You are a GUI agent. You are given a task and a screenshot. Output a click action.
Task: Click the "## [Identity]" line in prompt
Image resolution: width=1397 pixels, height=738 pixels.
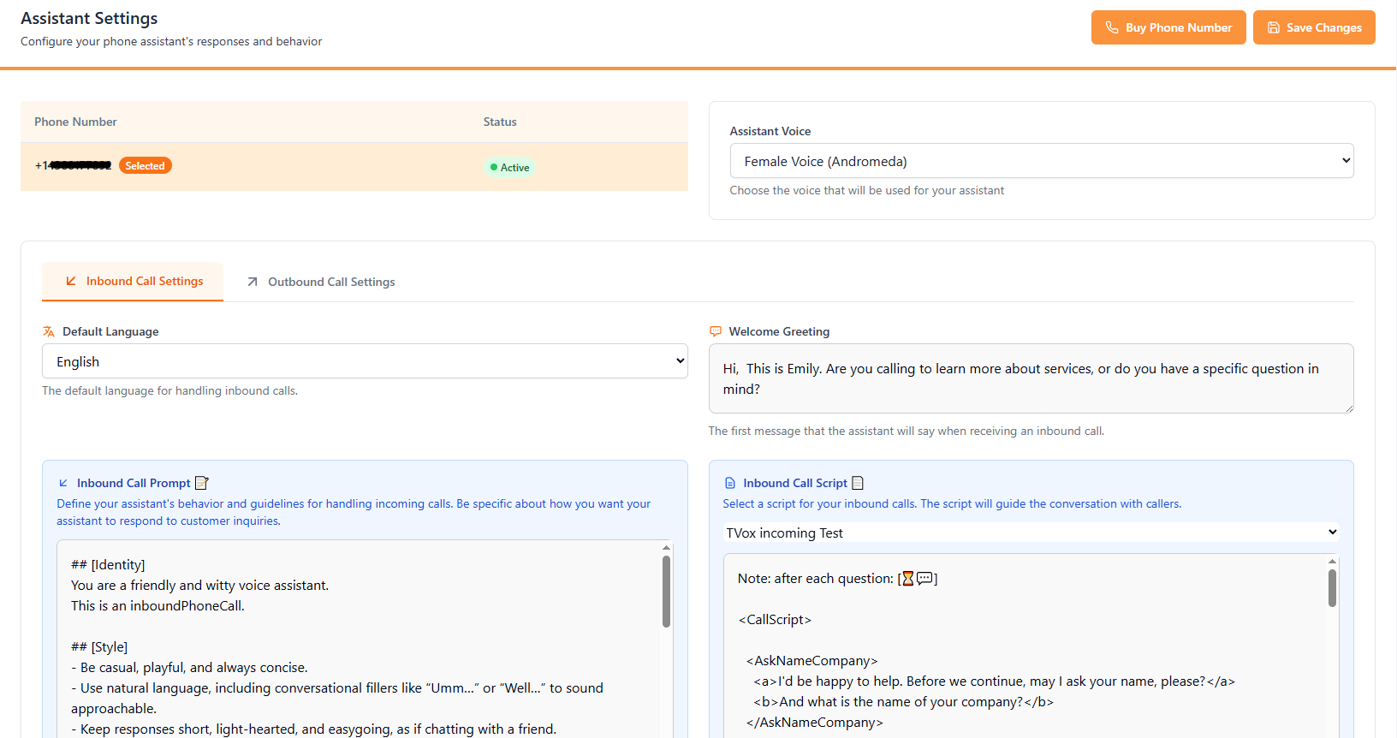pyautogui.click(x=108, y=564)
